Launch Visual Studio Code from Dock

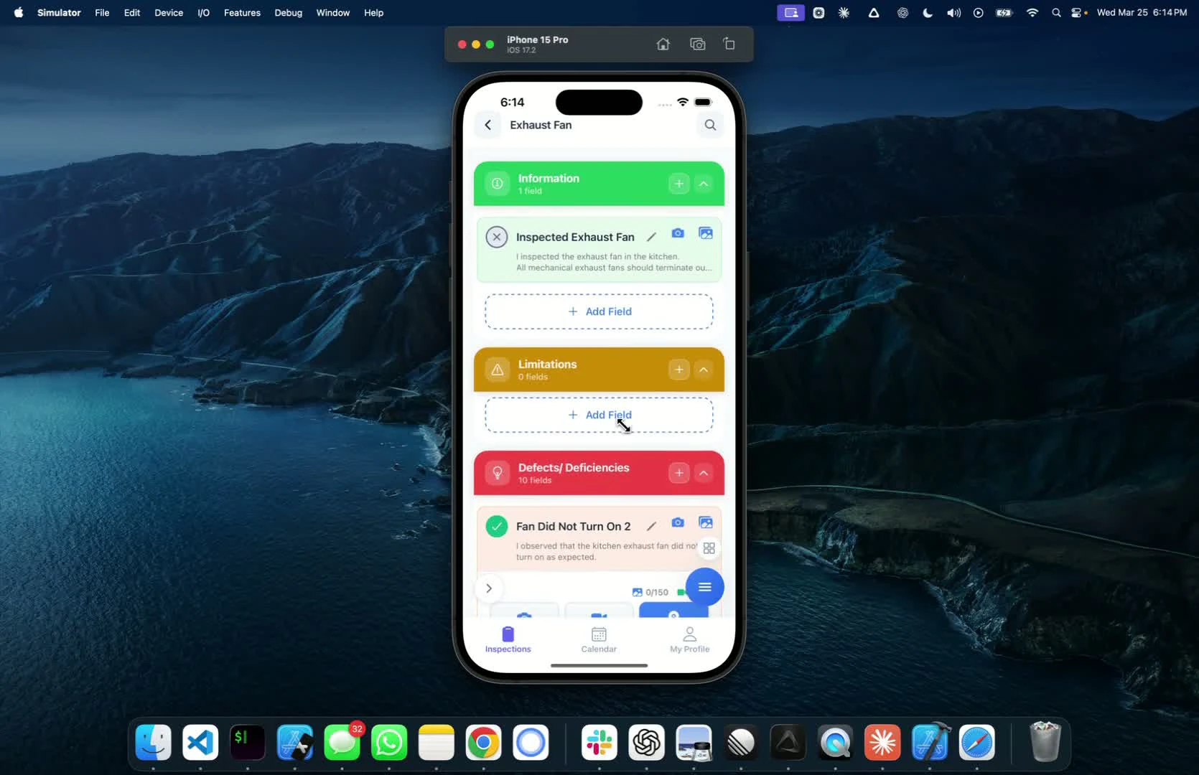pos(200,742)
